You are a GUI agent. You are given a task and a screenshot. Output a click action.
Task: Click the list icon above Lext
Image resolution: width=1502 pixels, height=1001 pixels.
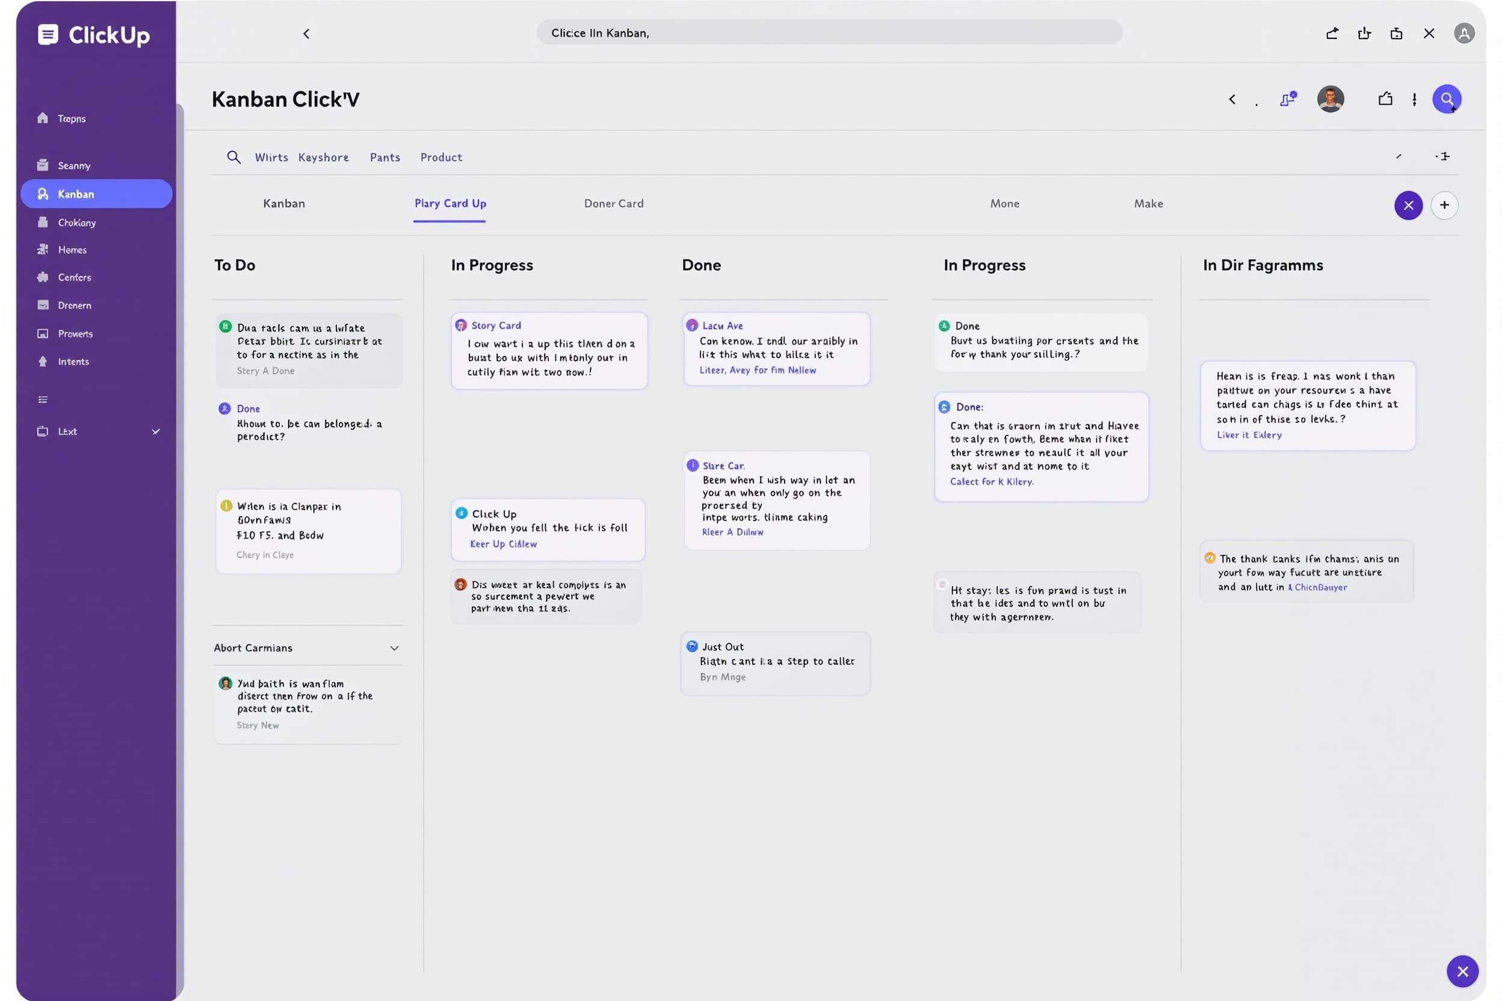43,399
